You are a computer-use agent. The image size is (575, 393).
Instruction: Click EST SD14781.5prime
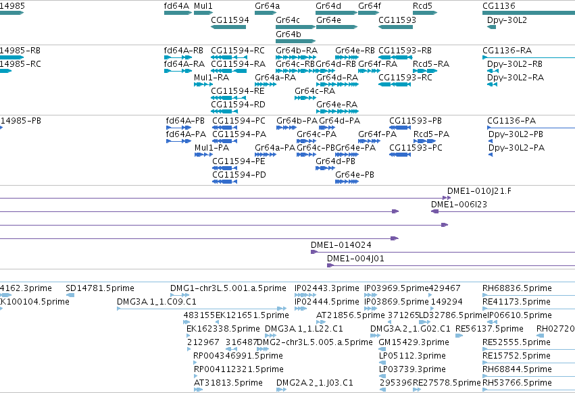pos(70,295)
